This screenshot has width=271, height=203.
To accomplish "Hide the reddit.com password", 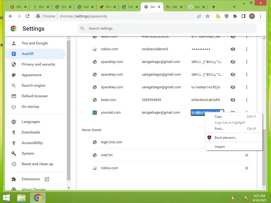I will point(233,37).
